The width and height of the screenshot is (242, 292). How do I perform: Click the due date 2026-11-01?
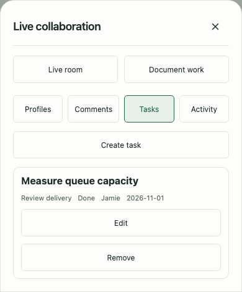pos(145,198)
